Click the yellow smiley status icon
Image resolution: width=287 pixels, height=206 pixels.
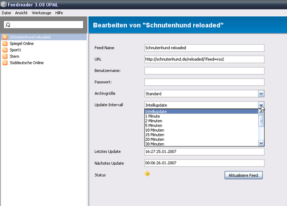click(x=147, y=174)
